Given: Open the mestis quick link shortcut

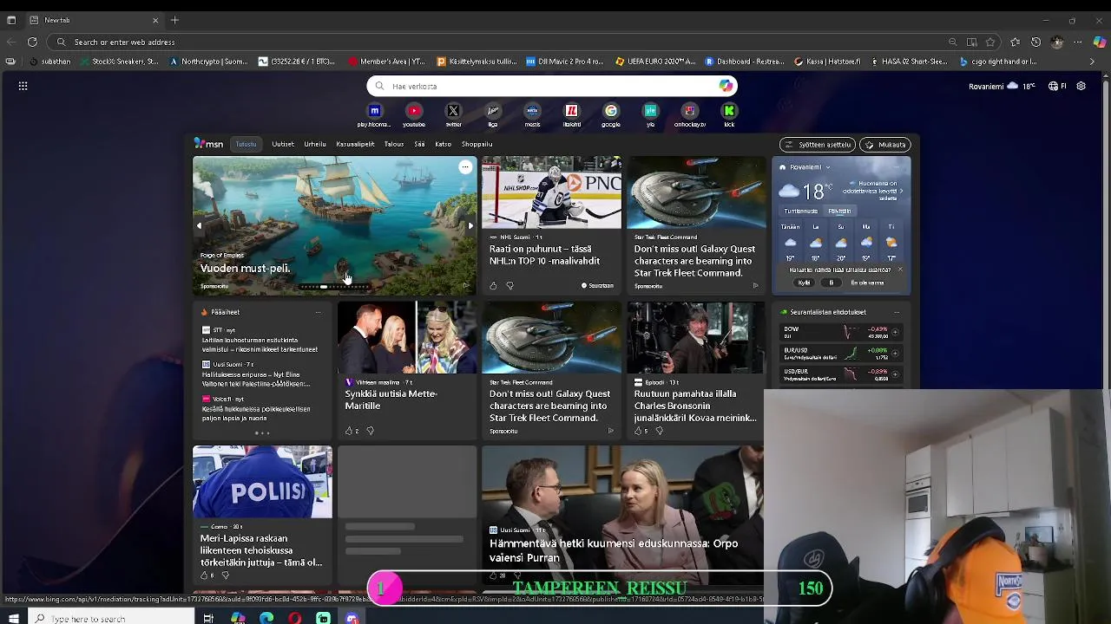Looking at the screenshot, I should click(532, 111).
